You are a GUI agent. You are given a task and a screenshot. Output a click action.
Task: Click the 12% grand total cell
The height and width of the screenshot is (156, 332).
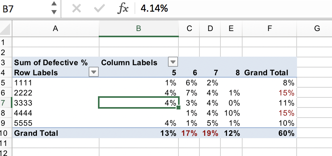(x=231, y=133)
